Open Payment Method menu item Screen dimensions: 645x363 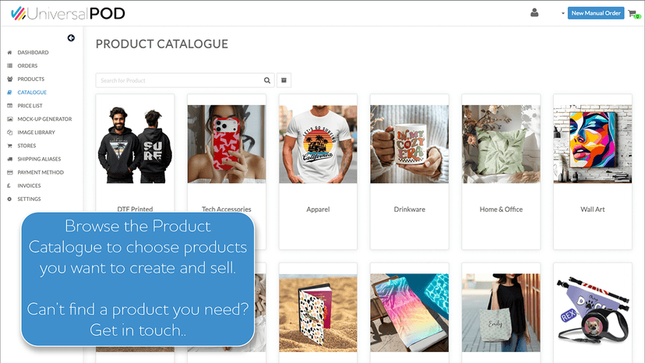(41, 172)
